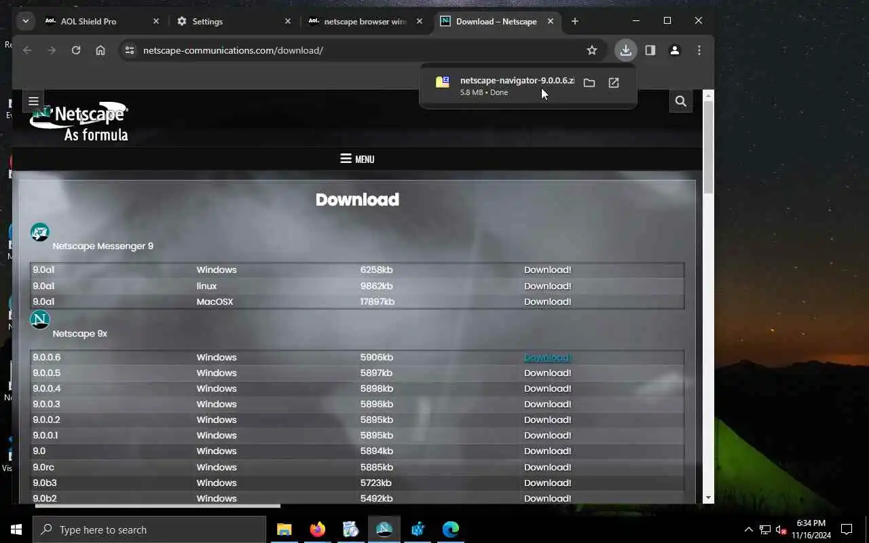Viewport: 869px width, 543px height.
Task: Reload the current page
Action: (x=76, y=50)
